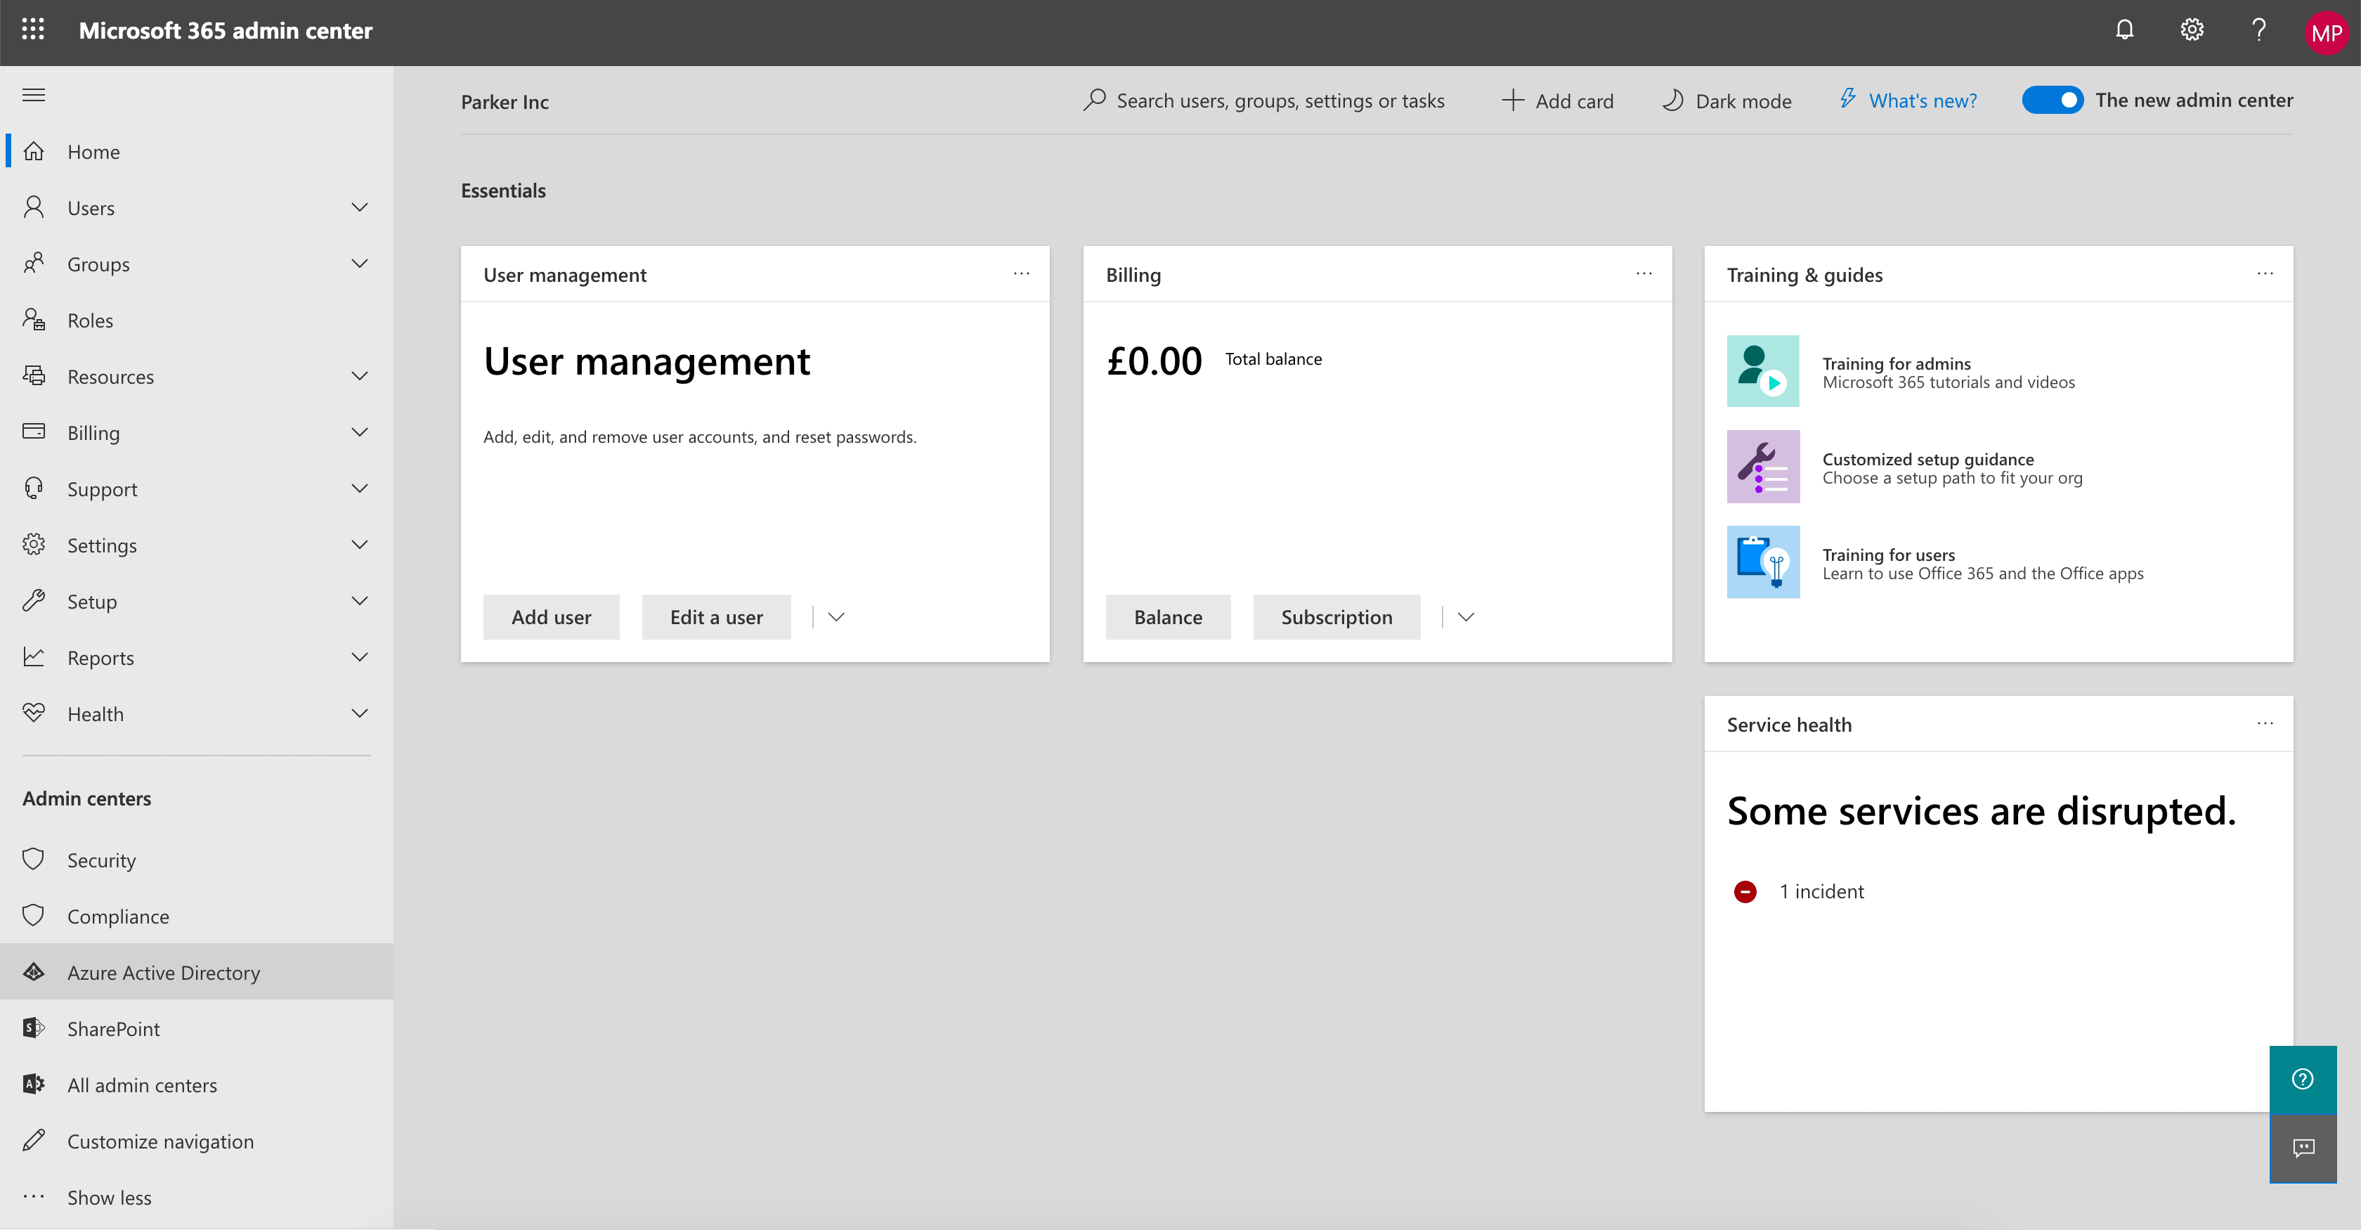Open Customized setup guidance link
2361x1230 pixels.
(x=1927, y=459)
